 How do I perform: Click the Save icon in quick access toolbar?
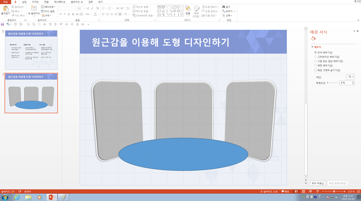(2, 24)
